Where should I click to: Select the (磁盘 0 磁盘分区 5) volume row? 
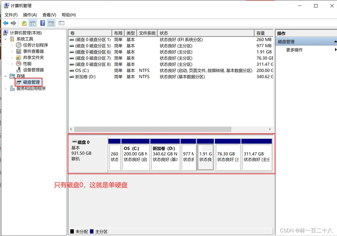click(x=171, y=46)
